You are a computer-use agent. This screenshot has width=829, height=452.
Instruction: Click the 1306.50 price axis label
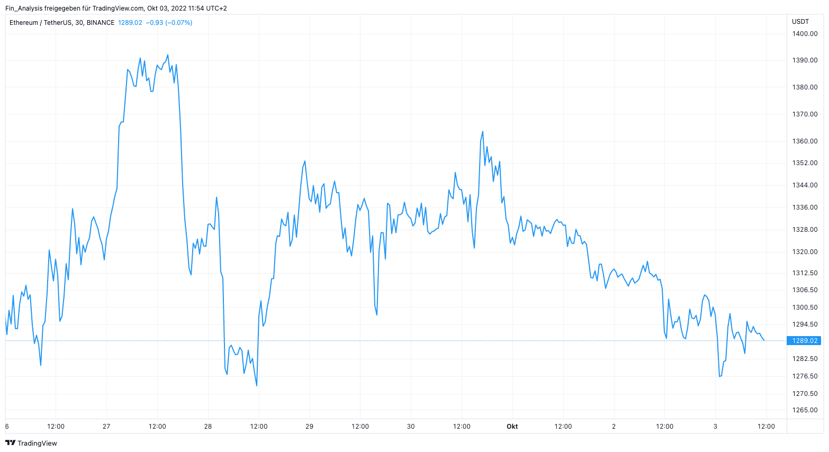[x=805, y=290]
